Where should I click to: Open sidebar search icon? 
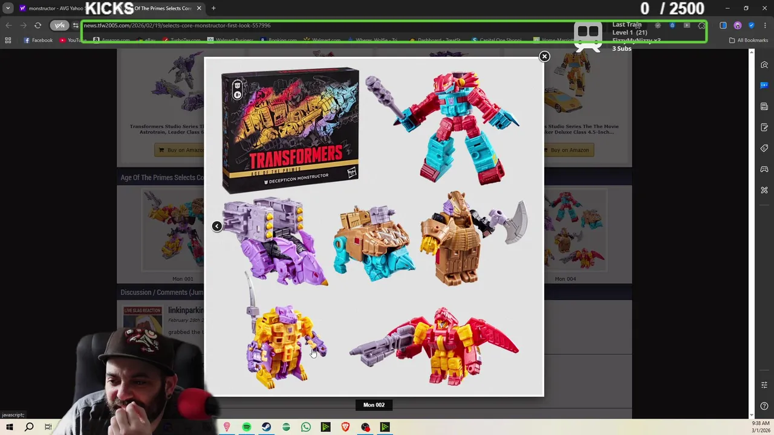point(764,65)
